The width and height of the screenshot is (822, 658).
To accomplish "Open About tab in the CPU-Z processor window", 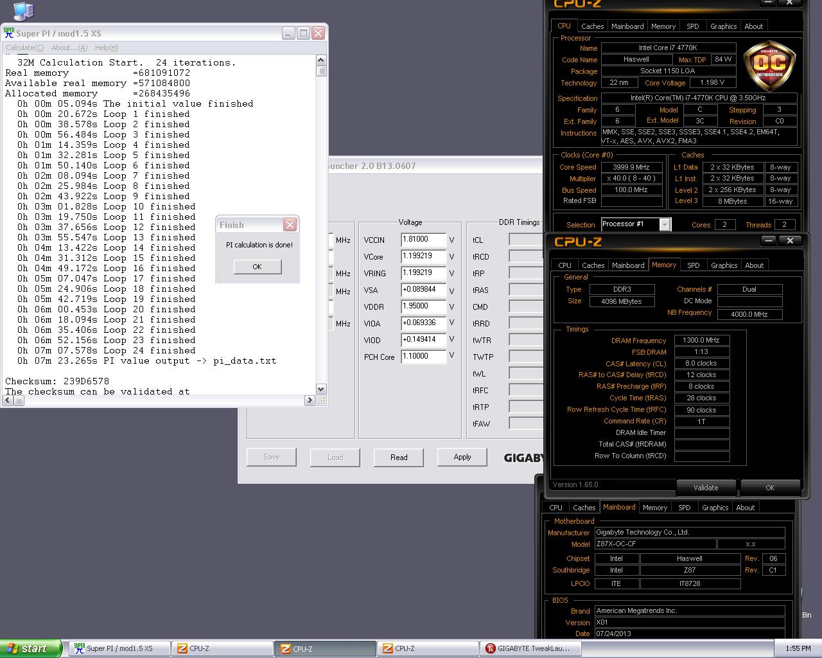I will (754, 26).
